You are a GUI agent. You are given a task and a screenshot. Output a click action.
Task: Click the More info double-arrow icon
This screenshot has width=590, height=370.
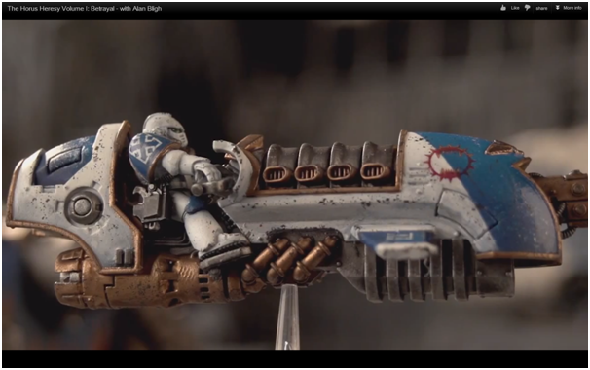[557, 8]
